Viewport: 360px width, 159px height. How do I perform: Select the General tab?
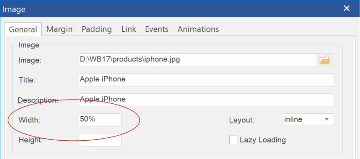pyautogui.click(x=23, y=29)
